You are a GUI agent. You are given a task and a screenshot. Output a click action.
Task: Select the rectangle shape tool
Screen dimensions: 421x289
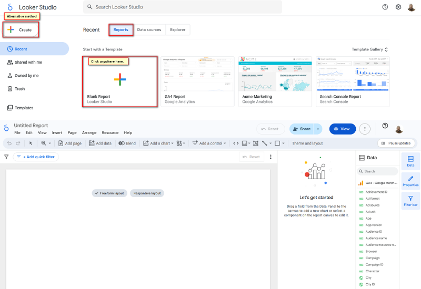pos(277,143)
